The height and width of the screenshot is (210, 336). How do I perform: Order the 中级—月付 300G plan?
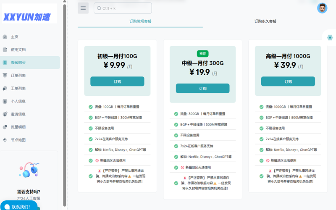pyautogui.click(x=202, y=89)
